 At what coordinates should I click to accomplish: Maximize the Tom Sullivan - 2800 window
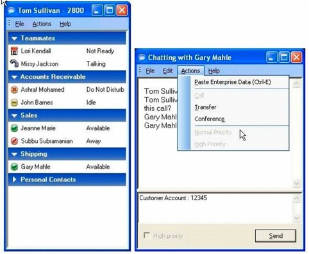110,10
